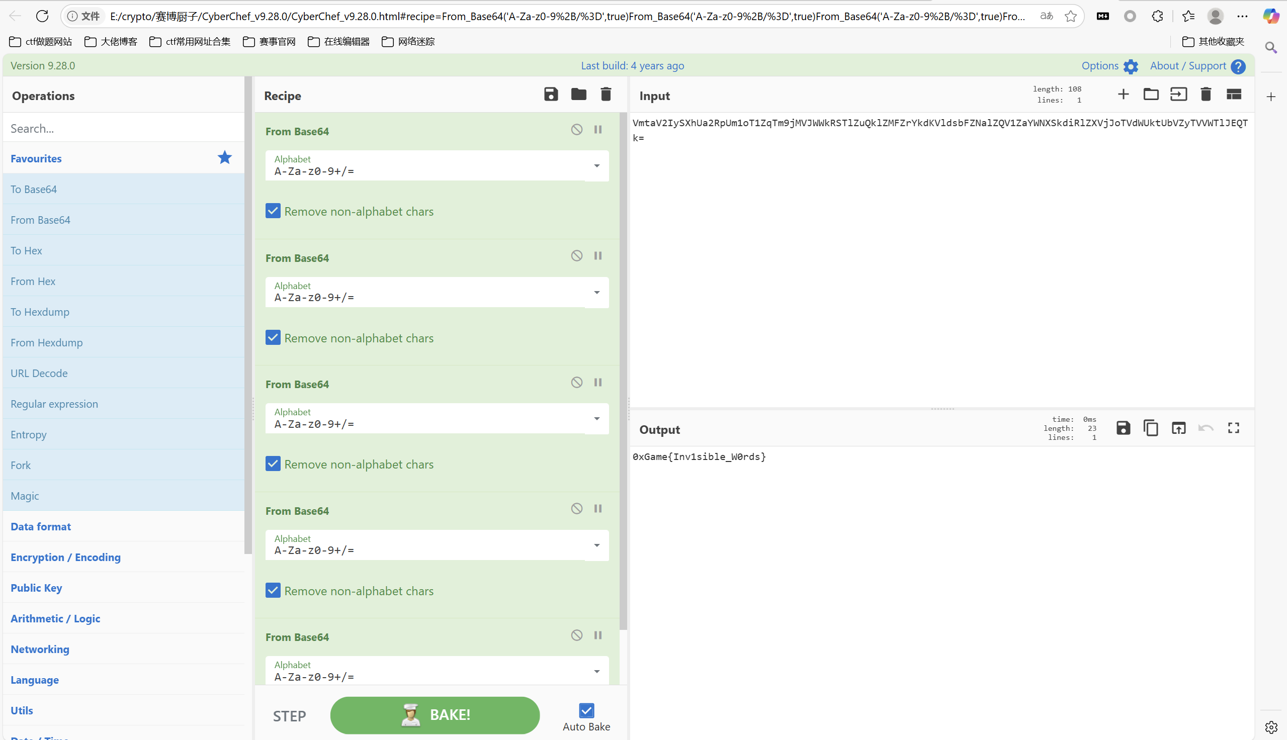The image size is (1287, 740).
Task: Open the Options link
Action: (1099, 65)
